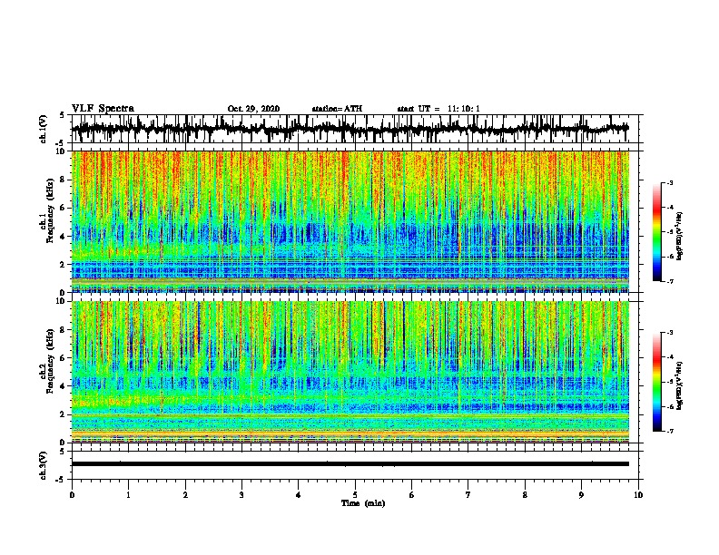Click the "6" kHz tick of ch.1 spectrogram

pyautogui.click(x=64, y=208)
